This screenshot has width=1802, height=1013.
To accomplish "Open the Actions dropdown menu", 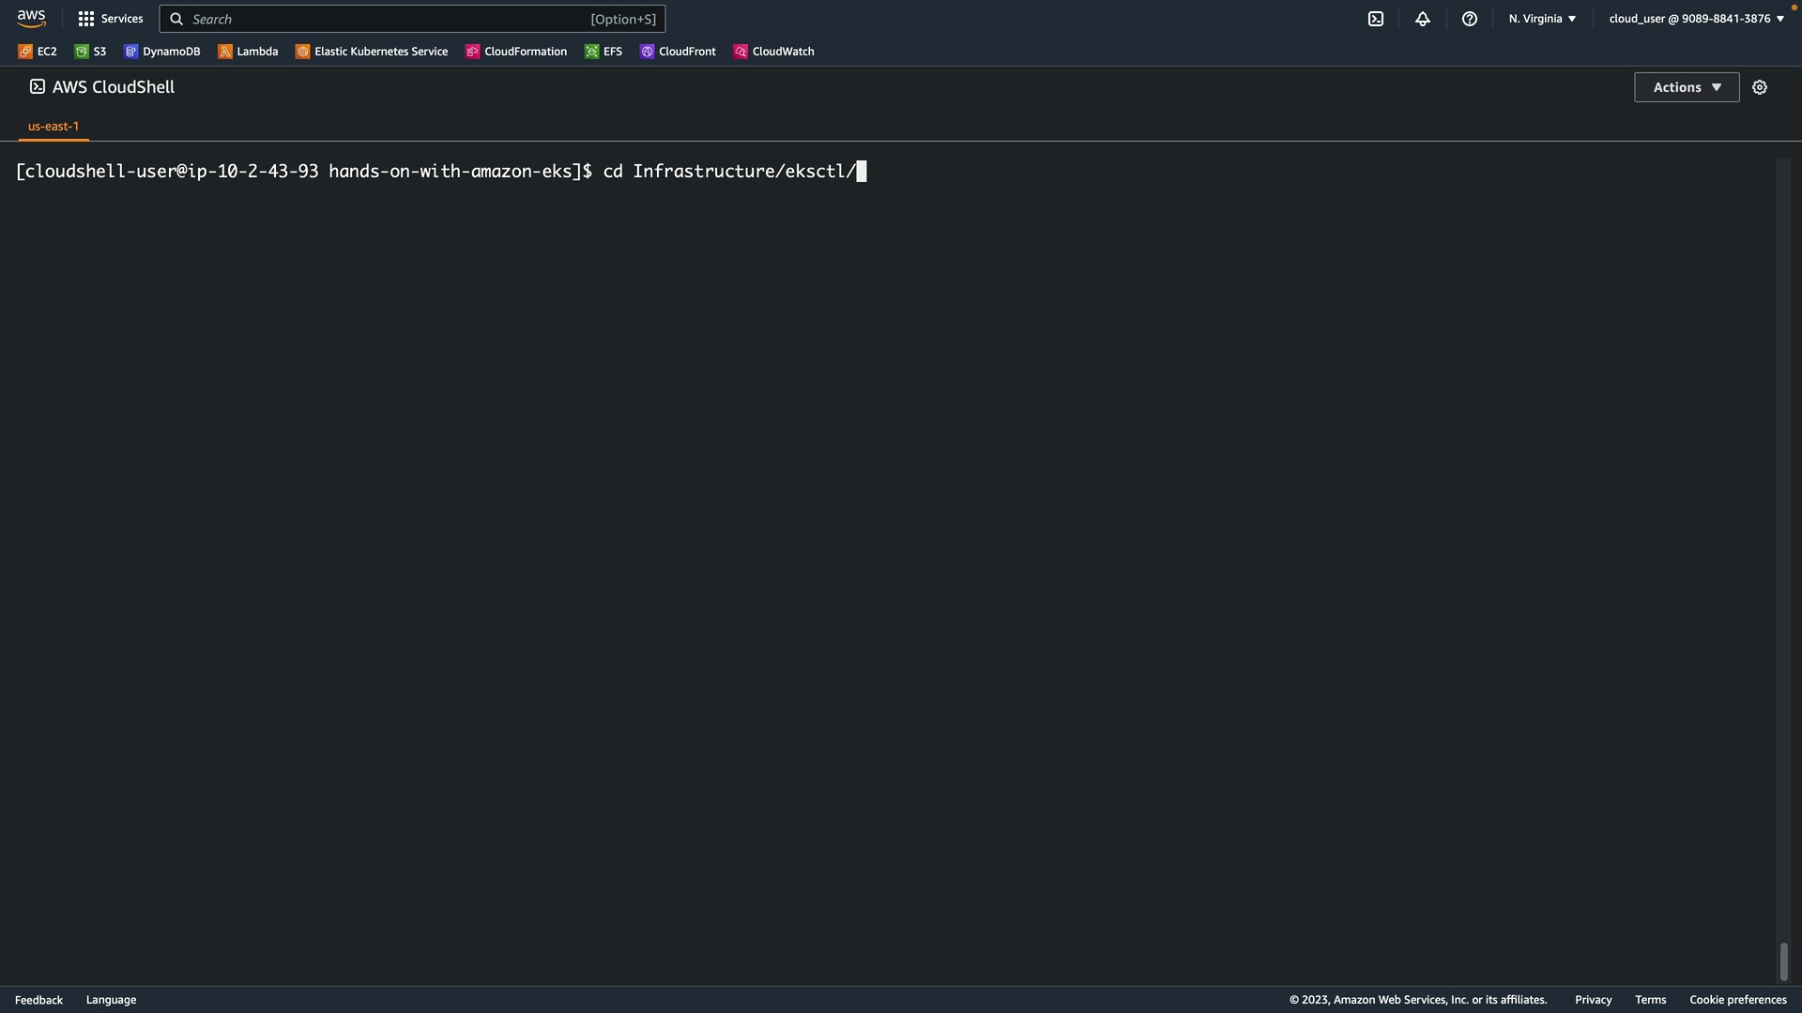I will [1686, 87].
